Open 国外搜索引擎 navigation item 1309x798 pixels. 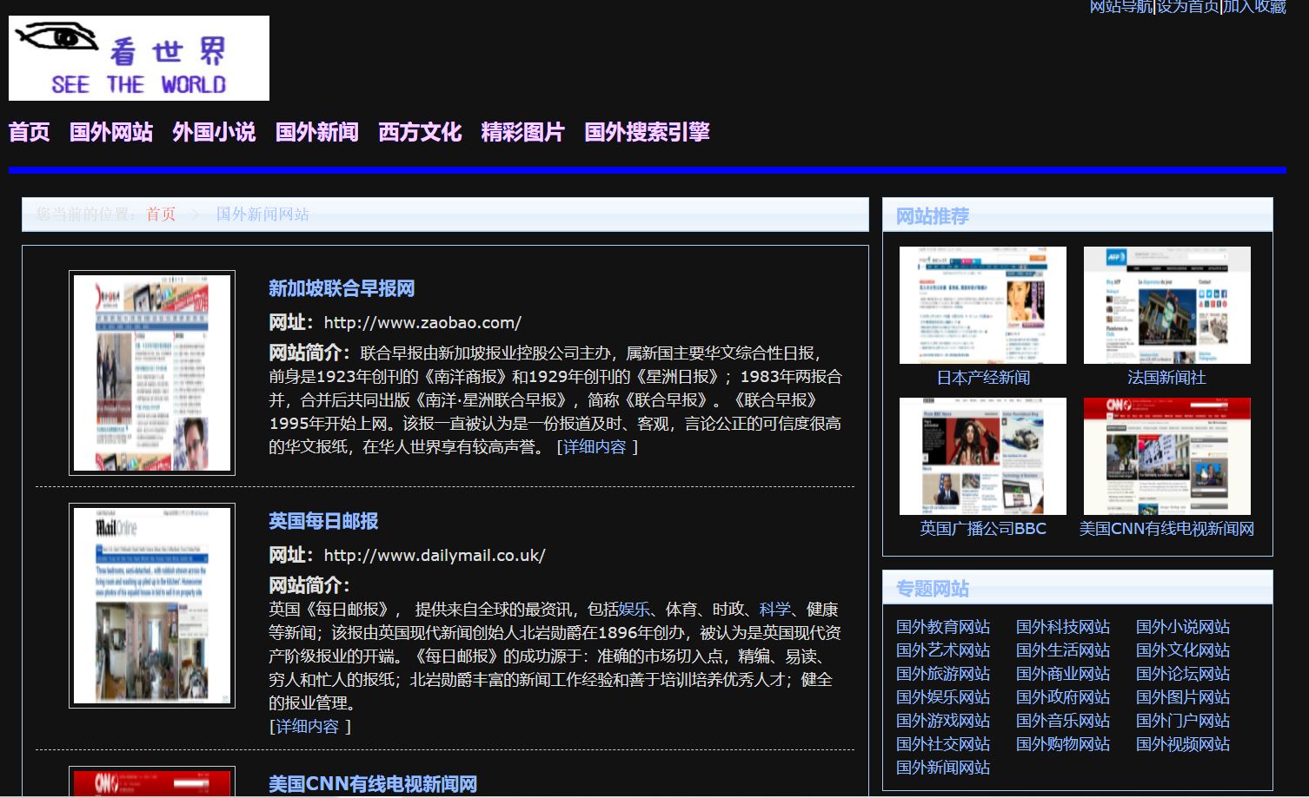[x=648, y=132]
